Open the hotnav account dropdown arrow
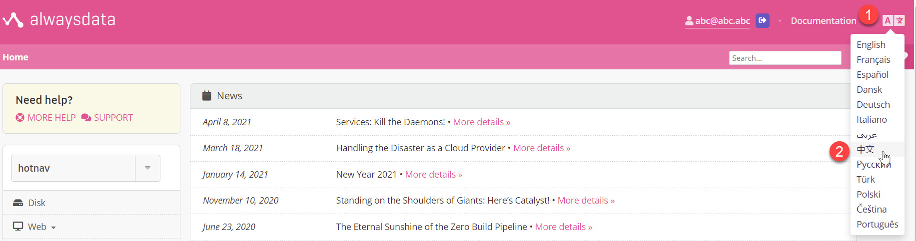This screenshot has height=241, width=916. coord(147,168)
